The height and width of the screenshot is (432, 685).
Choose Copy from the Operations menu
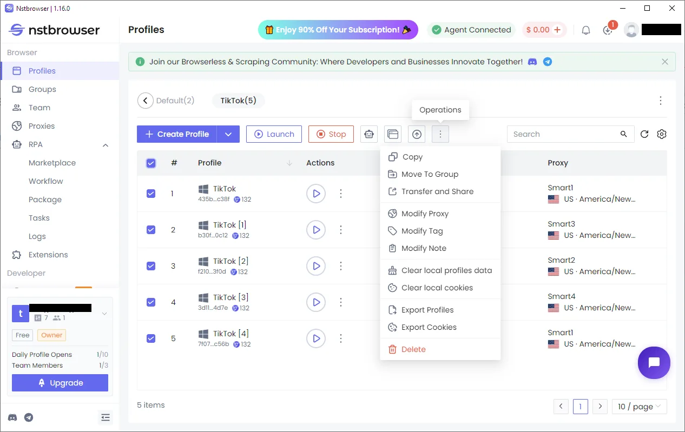(440, 157)
